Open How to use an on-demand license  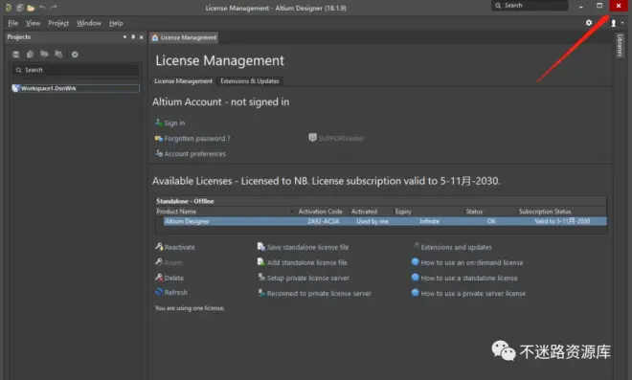(472, 262)
